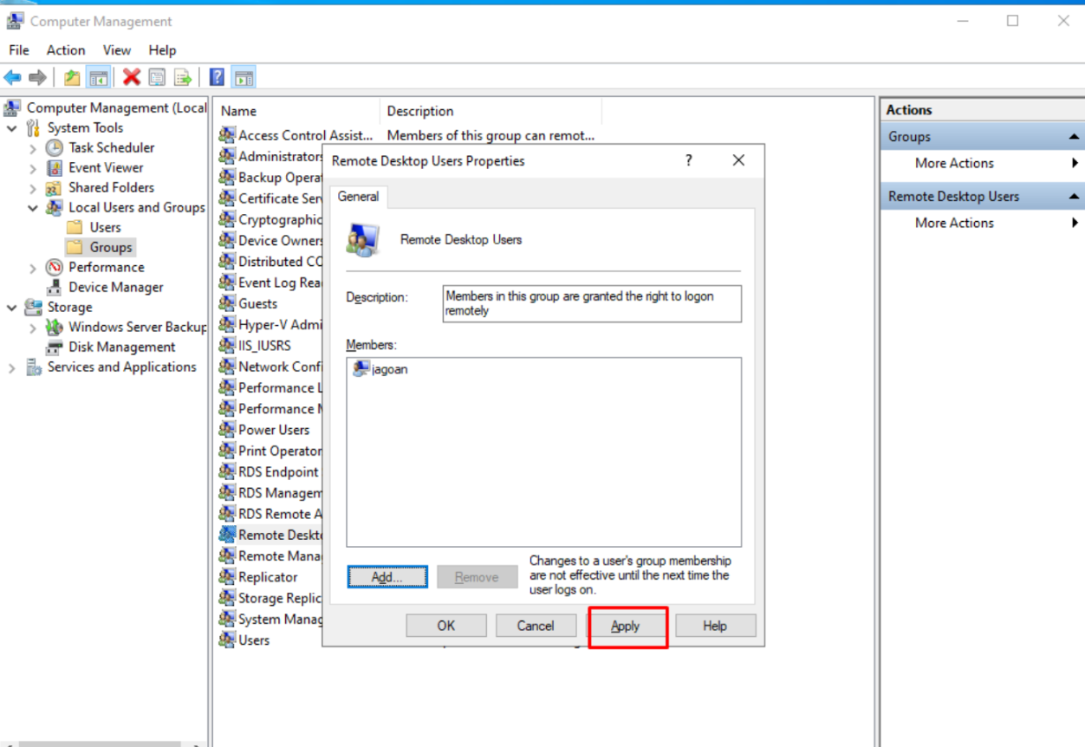Go back using the blue Back arrow
Viewport: 1085px width, 747px height.
(12, 78)
